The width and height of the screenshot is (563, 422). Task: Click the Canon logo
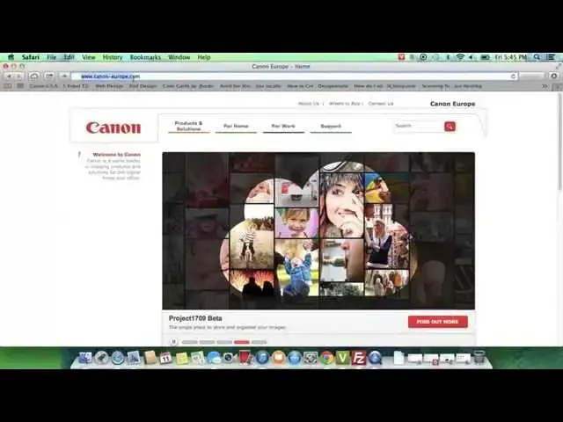(x=113, y=127)
